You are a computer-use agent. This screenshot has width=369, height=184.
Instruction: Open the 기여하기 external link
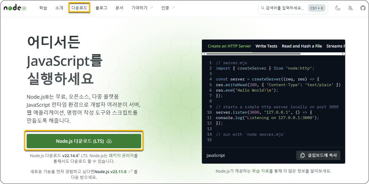[142, 8]
